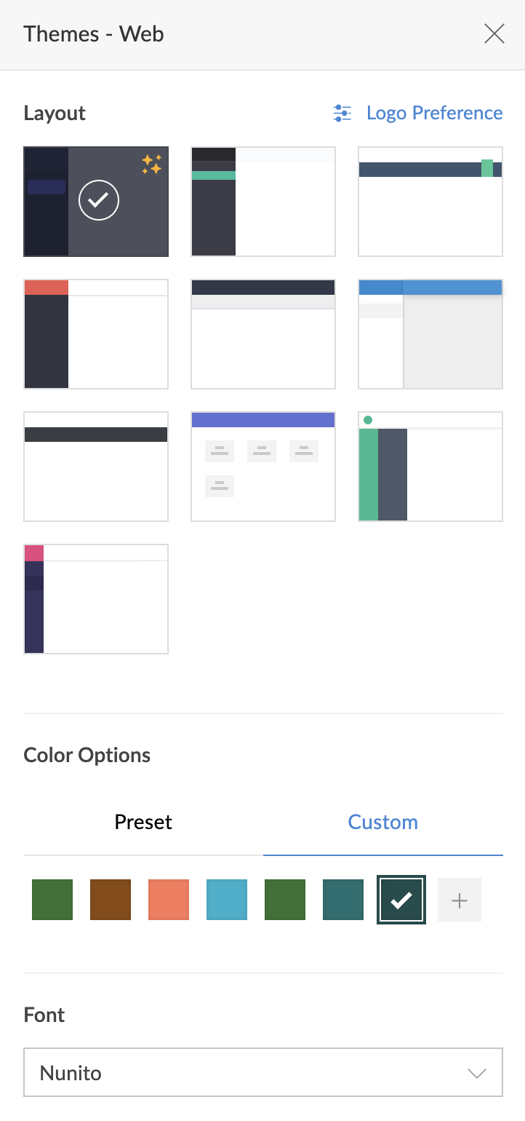525x1121 pixels.
Task: Pick the coral orange color swatch
Action: tap(169, 900)
